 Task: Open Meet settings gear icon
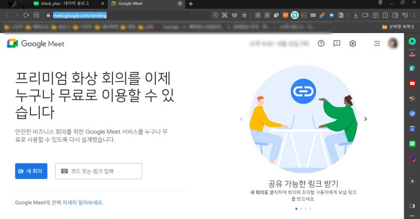[x=352, y=43]
